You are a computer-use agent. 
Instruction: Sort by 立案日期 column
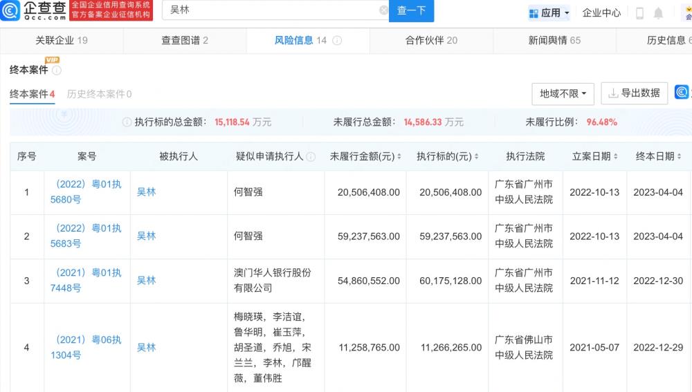coord(615,157)
